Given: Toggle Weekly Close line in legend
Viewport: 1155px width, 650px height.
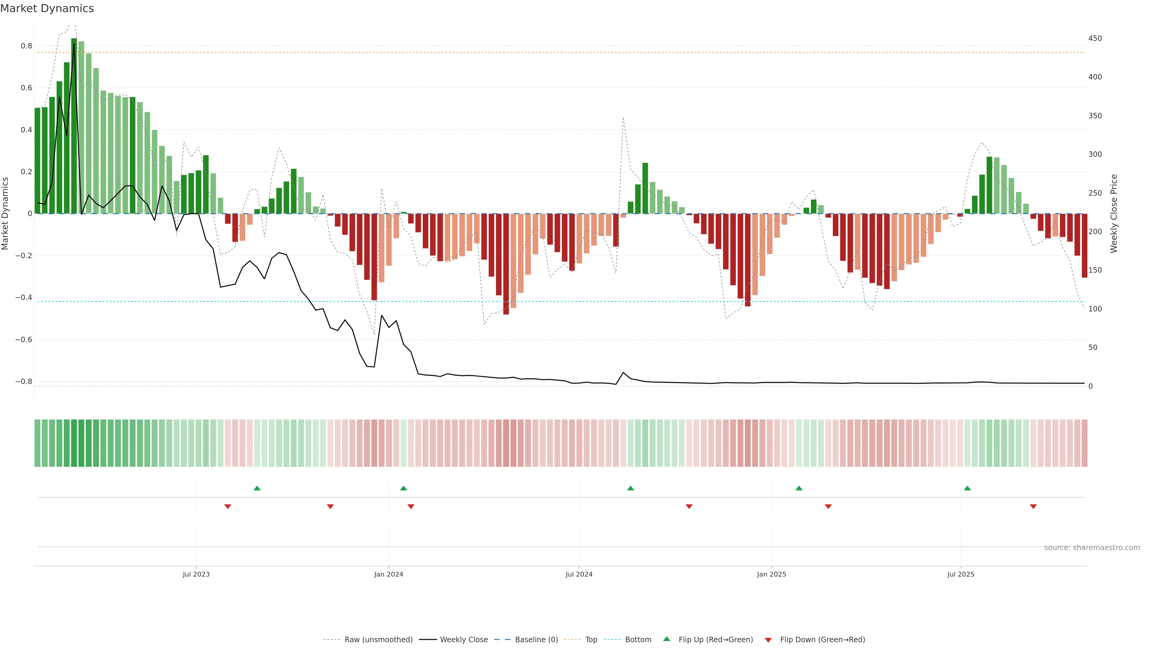Looking at the screenshot, I should (x=464, y=640).
